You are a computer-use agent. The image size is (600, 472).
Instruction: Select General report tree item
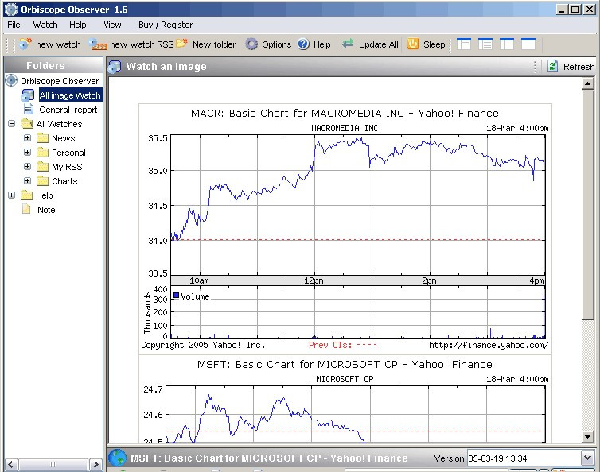click(x=68, y=110)
